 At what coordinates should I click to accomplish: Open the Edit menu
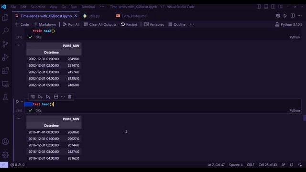(x=23, y=7)
